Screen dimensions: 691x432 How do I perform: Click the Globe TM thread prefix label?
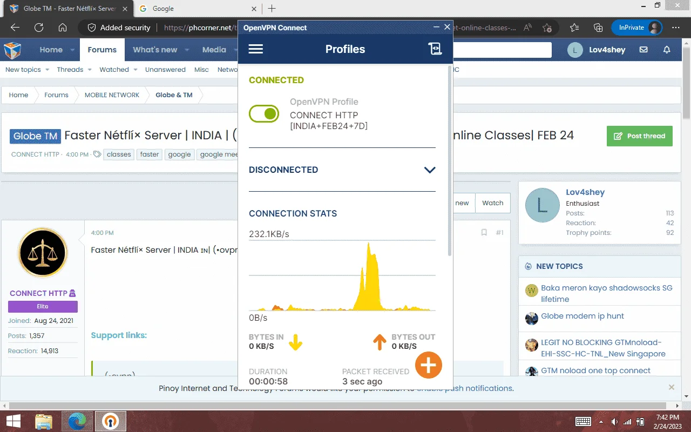point(35,136)
